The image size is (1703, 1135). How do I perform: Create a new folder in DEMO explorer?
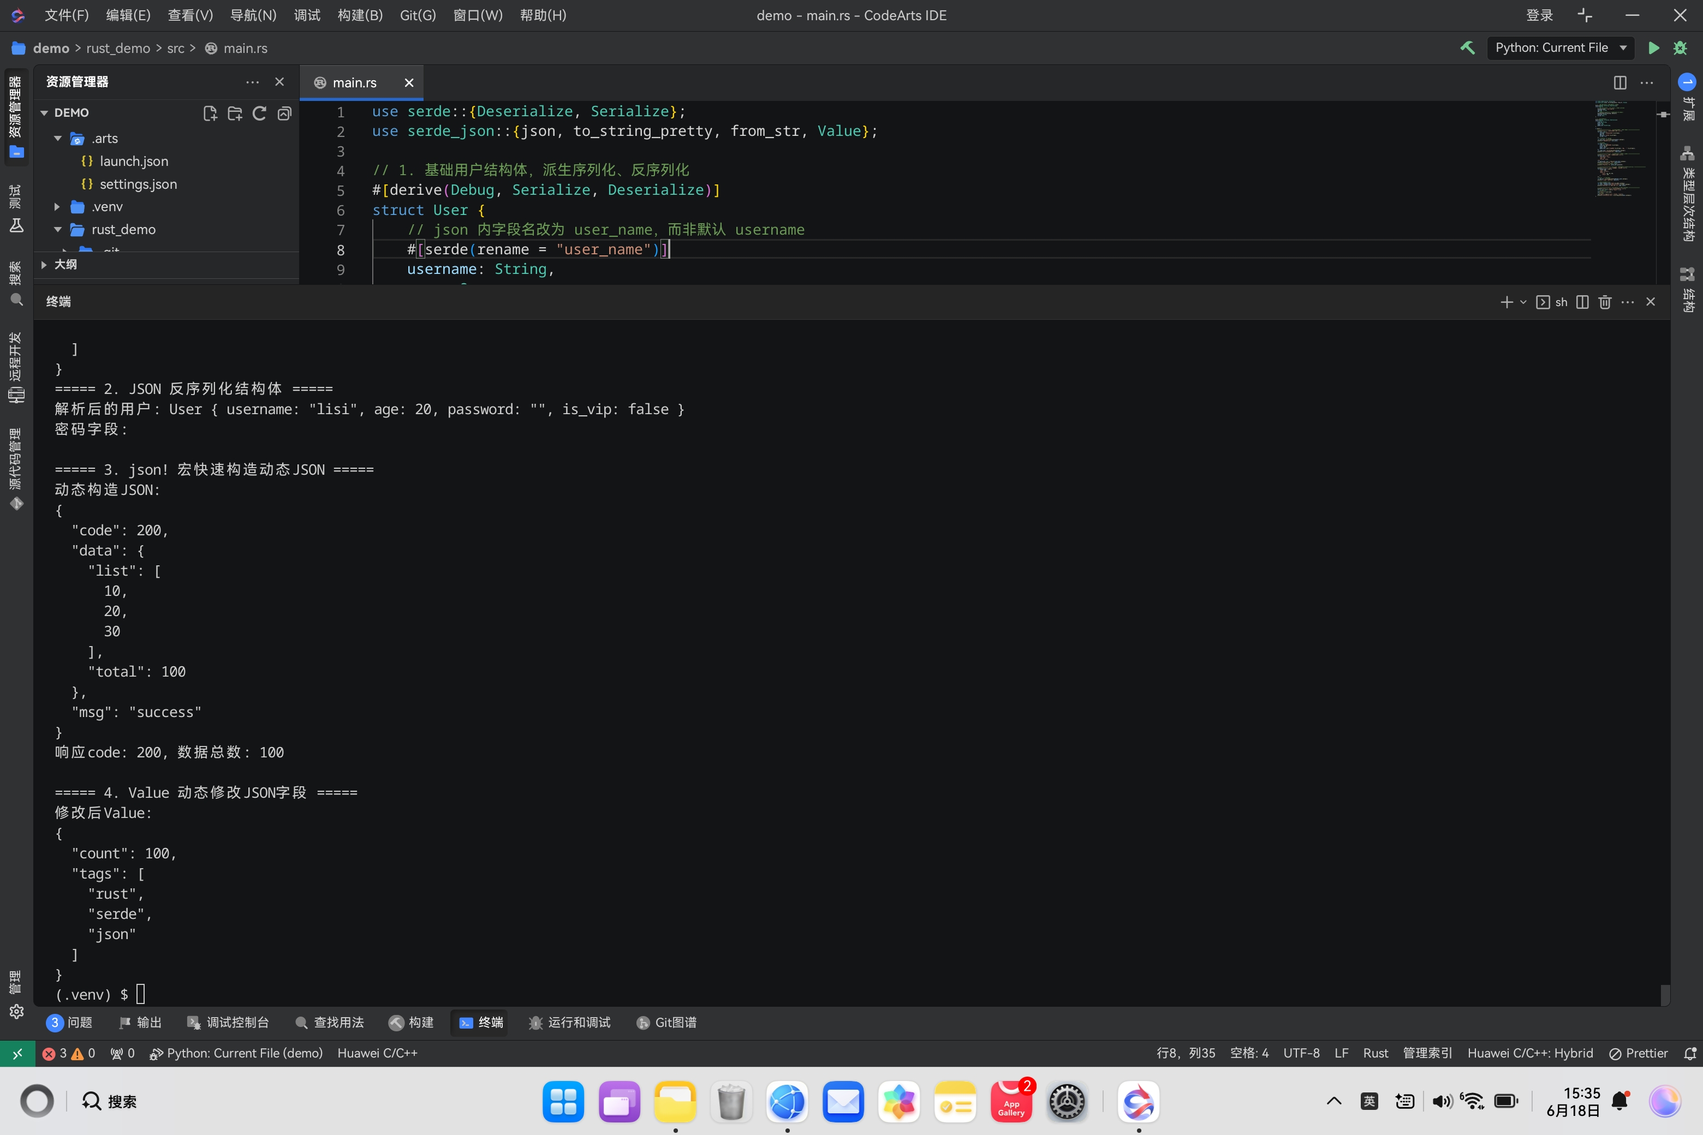pyautogui.click(x=235, y=113)
